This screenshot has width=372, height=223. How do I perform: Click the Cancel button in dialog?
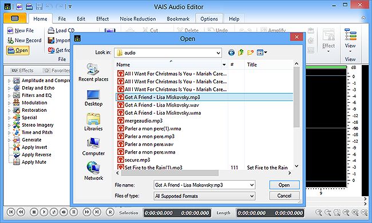click(284, 196)
